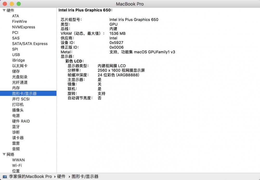
Task: Click the 镜像 value 关
Action: pos(100,84)
